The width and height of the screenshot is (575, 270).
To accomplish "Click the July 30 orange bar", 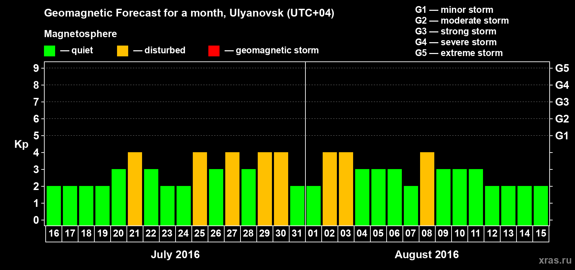I will [x=281, y=189].
